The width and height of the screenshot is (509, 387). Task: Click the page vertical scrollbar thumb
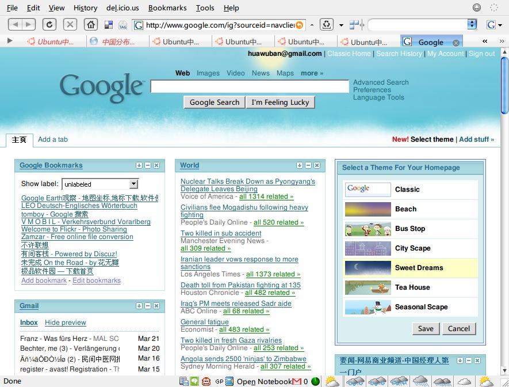(x=504, y=86)
